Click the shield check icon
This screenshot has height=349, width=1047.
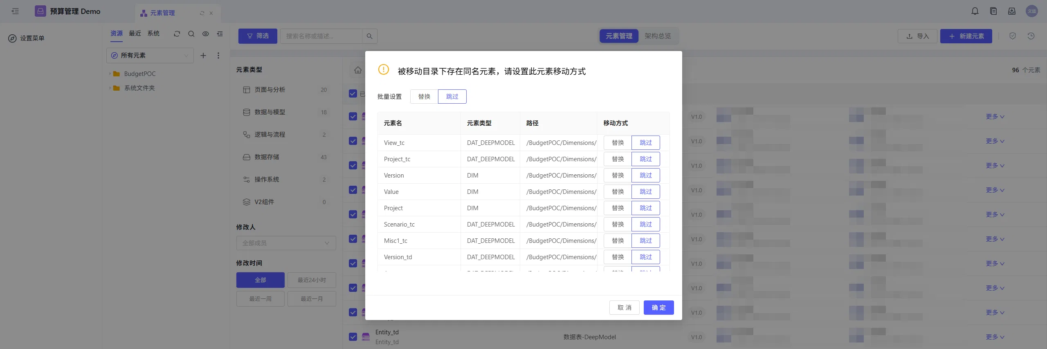click(x=1013, y=36)
